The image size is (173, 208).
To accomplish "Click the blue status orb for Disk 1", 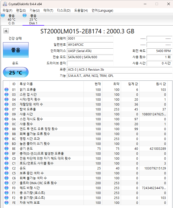I will click(25, 16).
